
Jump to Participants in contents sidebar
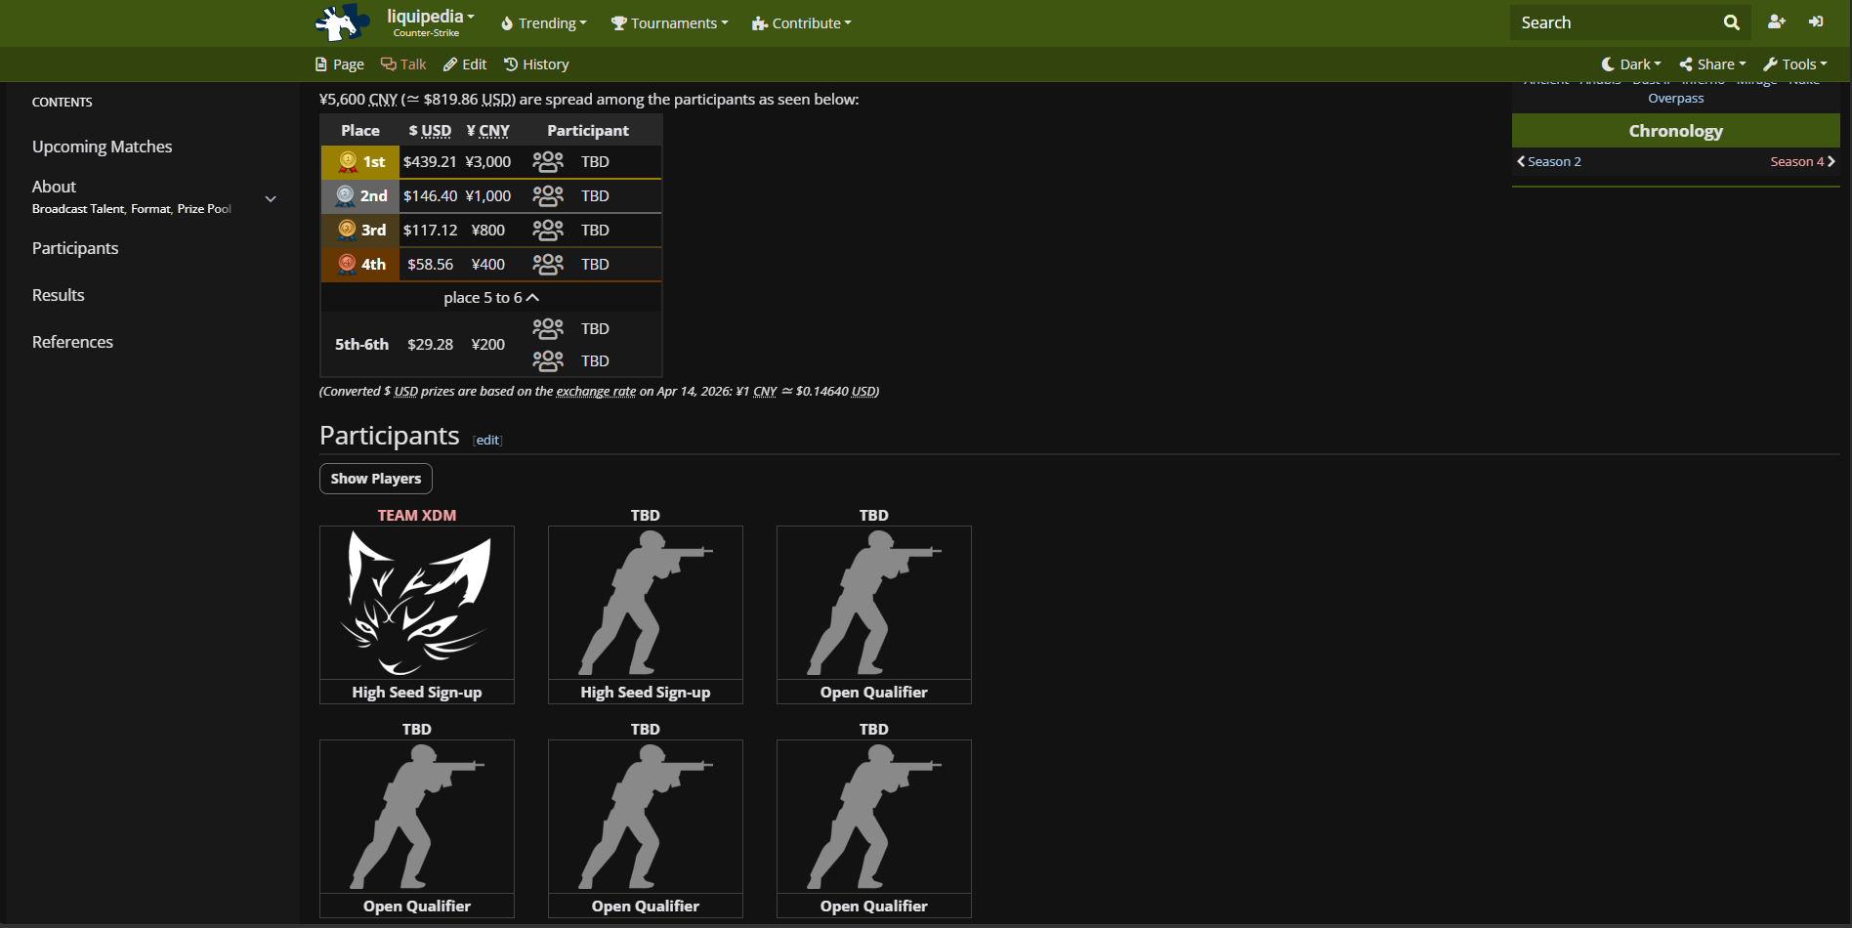click(75, 248)
